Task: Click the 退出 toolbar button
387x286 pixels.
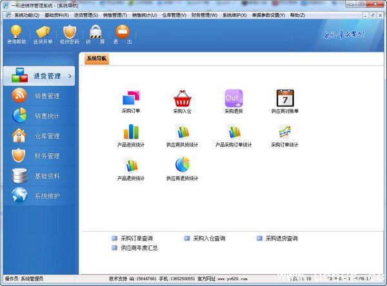Action: pyautogui.click(x=121, y=33)
